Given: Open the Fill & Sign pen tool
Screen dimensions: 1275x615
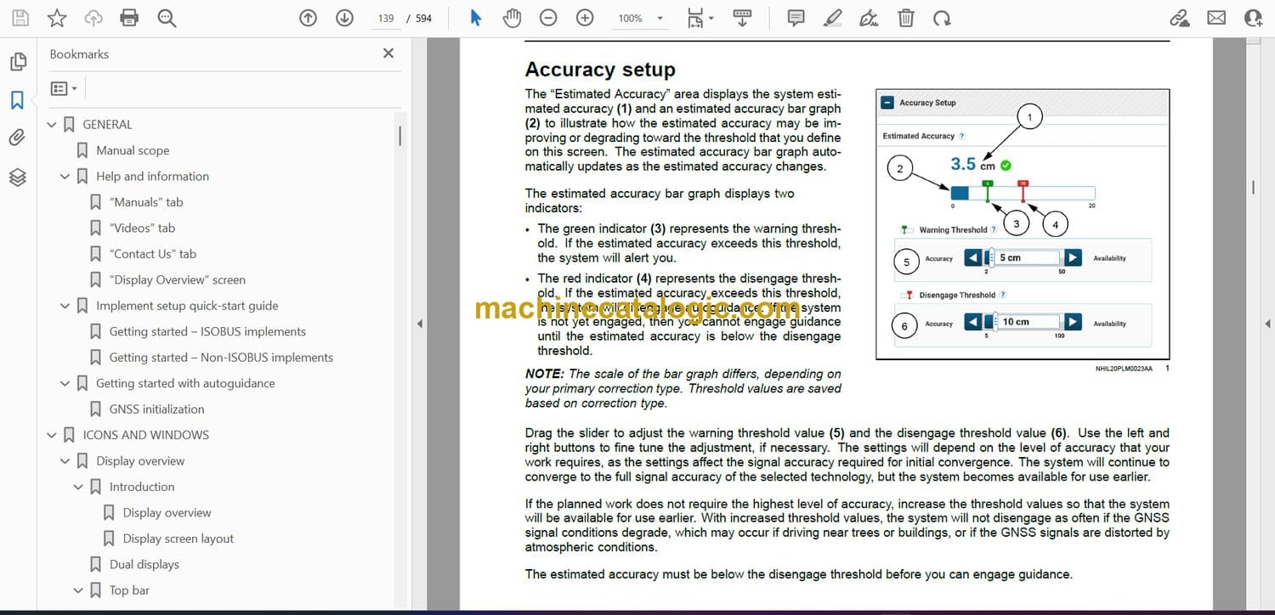Looking at the screenshot, I should pyautogui.click(x=870, y=18).
